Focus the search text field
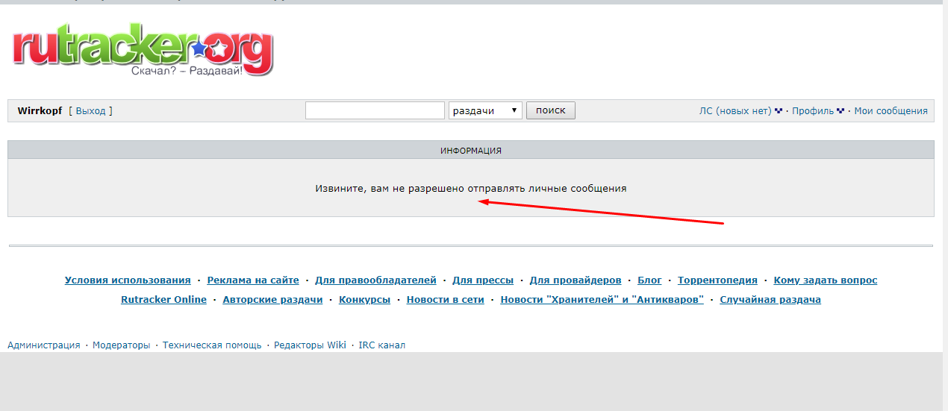The height and width of the screenshot is (411, 948). [x=375, y=110]
